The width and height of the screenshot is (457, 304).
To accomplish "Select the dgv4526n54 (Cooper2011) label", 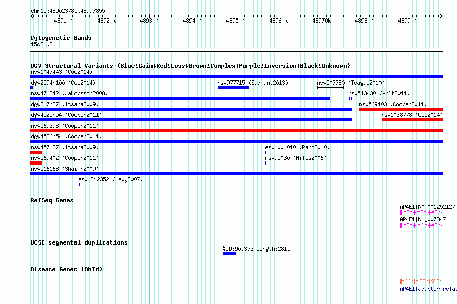I will click(x=66, y=136).
